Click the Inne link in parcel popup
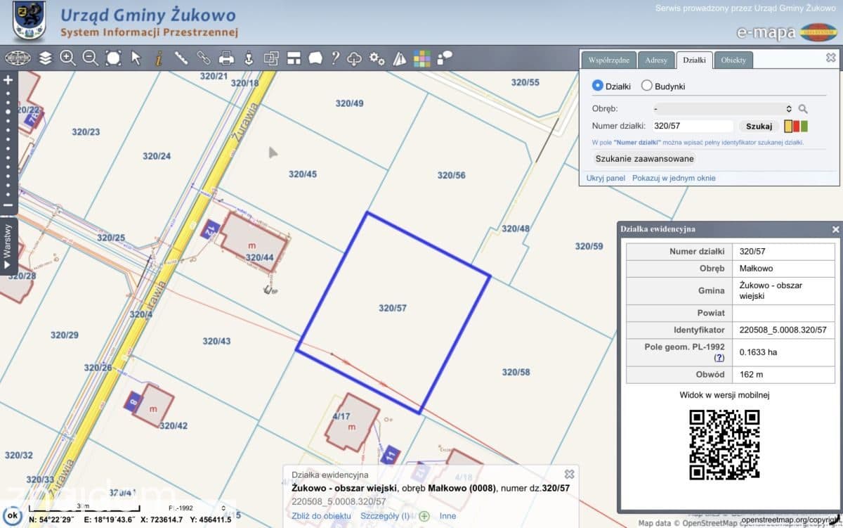Screen dimensions: 843x528 coord(447,516)
